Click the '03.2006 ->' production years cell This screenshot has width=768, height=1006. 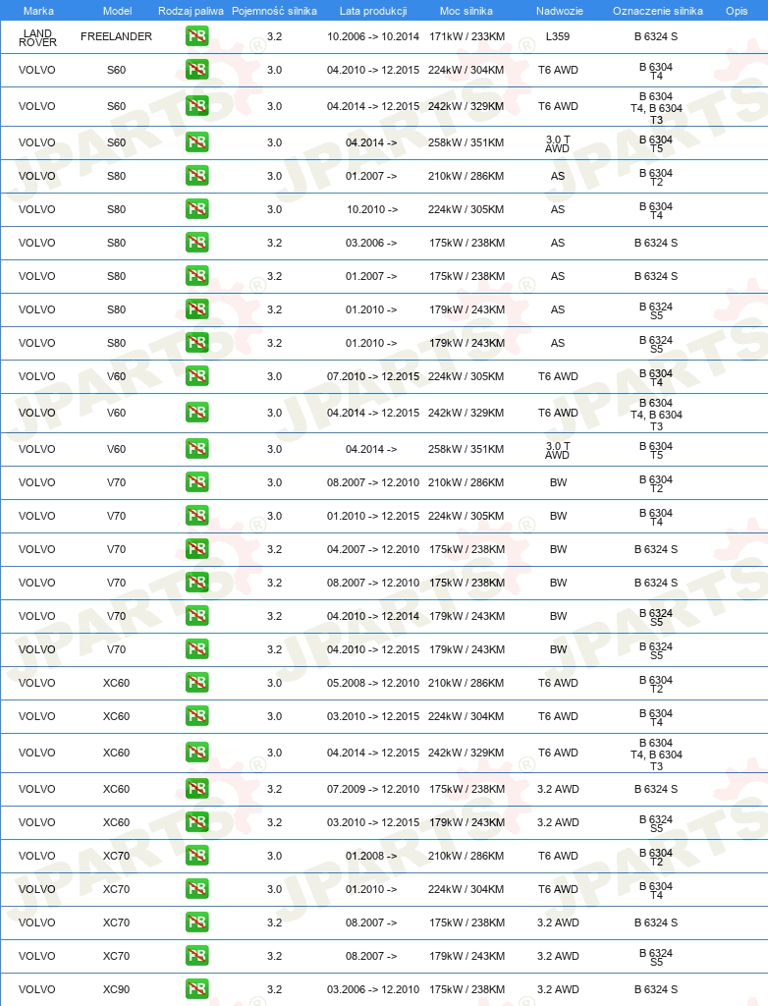371,243
